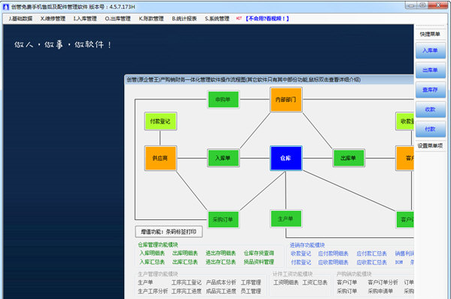Image resolution: width=451 pixels, height=299 pixels.
Task: Open the X.维修管理 menu
Action: [x=53, y=19]
